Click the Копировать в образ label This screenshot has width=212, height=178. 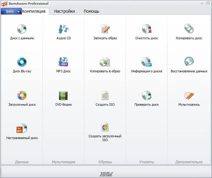pos(105,71)
